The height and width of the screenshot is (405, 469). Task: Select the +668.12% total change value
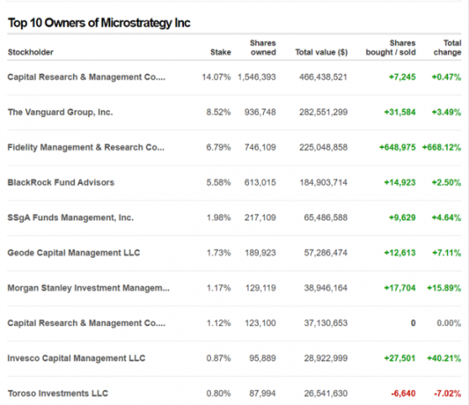[x=441, y=147]
